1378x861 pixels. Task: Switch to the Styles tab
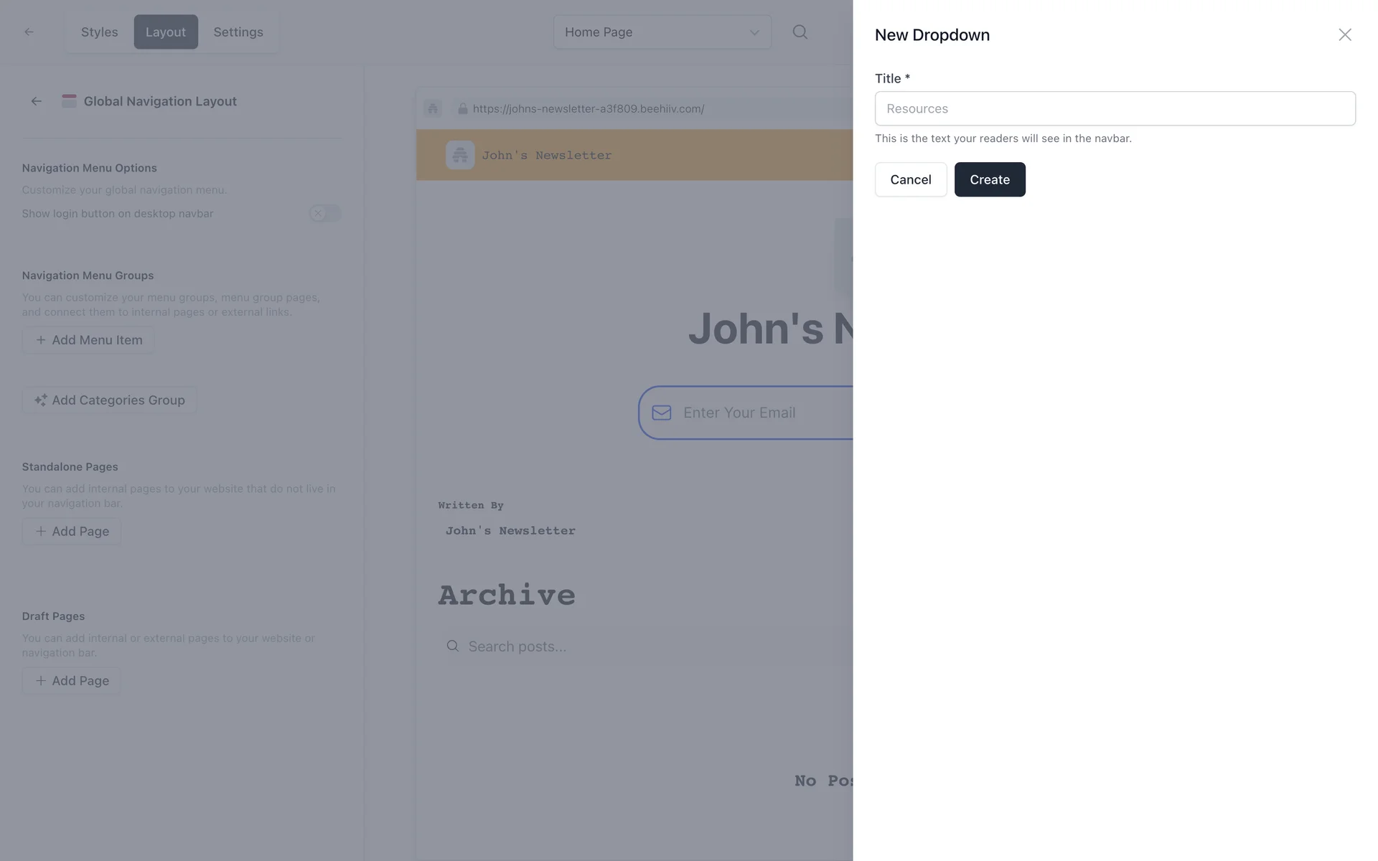pyautogui.click(x=99, y=32)
